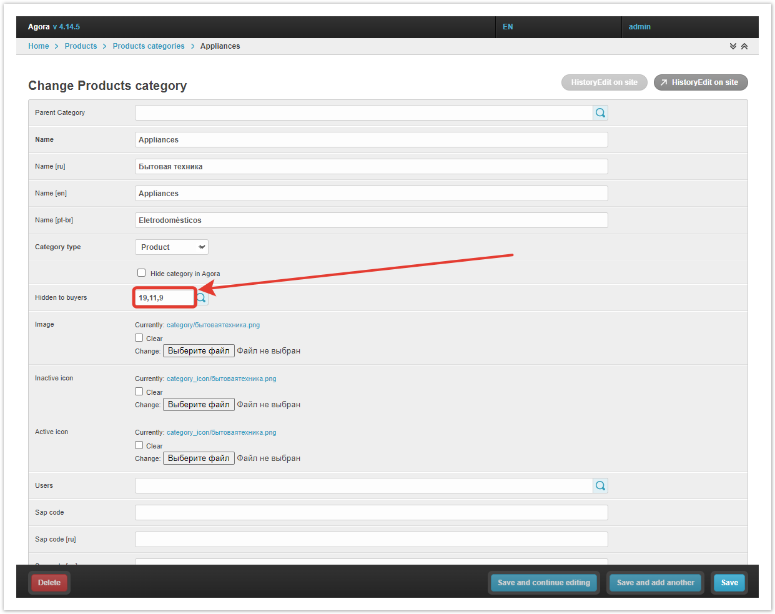Viewport: 775px width, 614px height.
Task: Click Save and continue editing
Action: point(544,583)
